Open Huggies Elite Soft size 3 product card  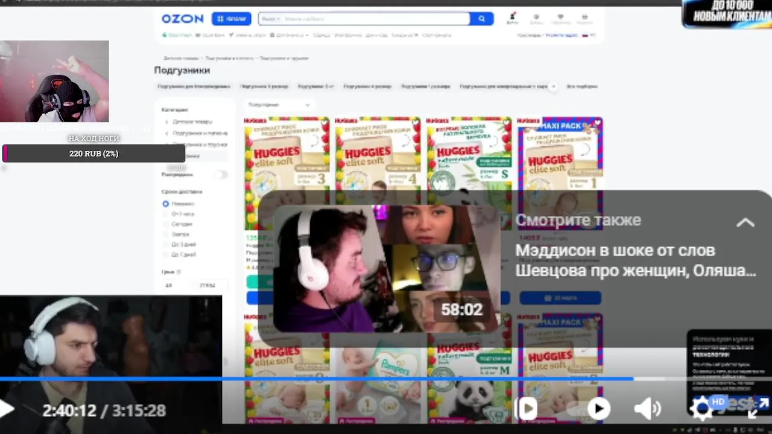click(287, 160)
